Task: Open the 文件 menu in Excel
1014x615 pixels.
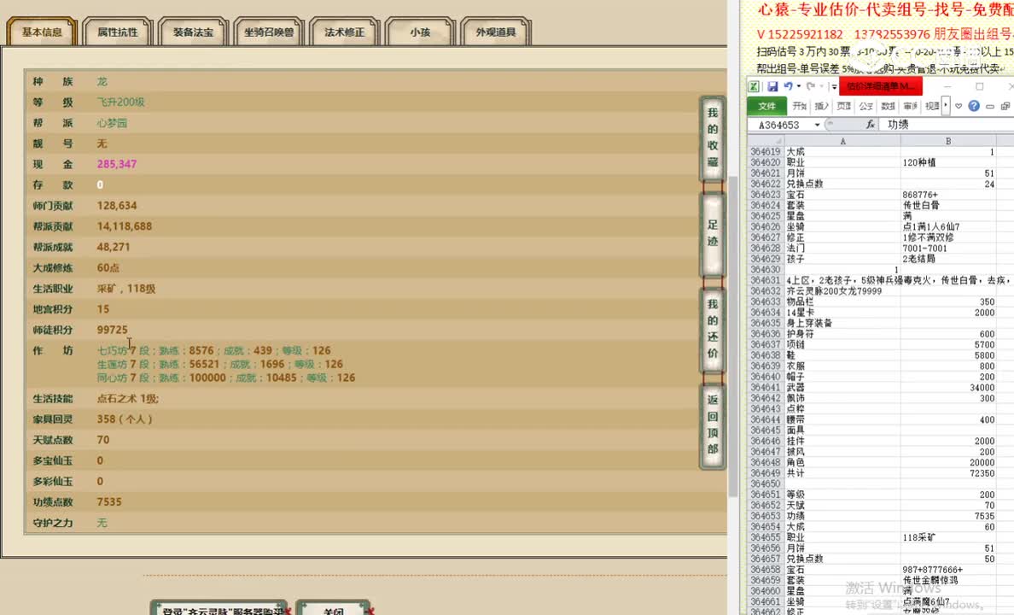Action: tap(766, 106)
